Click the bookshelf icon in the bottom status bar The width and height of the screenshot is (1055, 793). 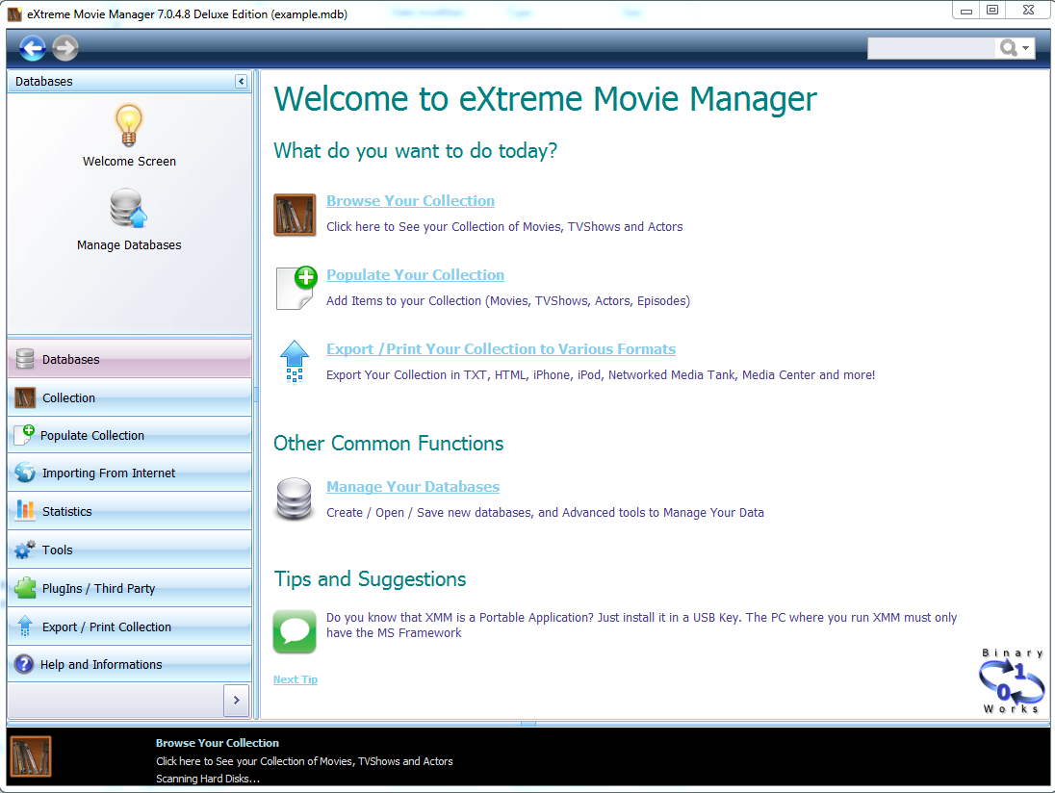tap(31, 756)
